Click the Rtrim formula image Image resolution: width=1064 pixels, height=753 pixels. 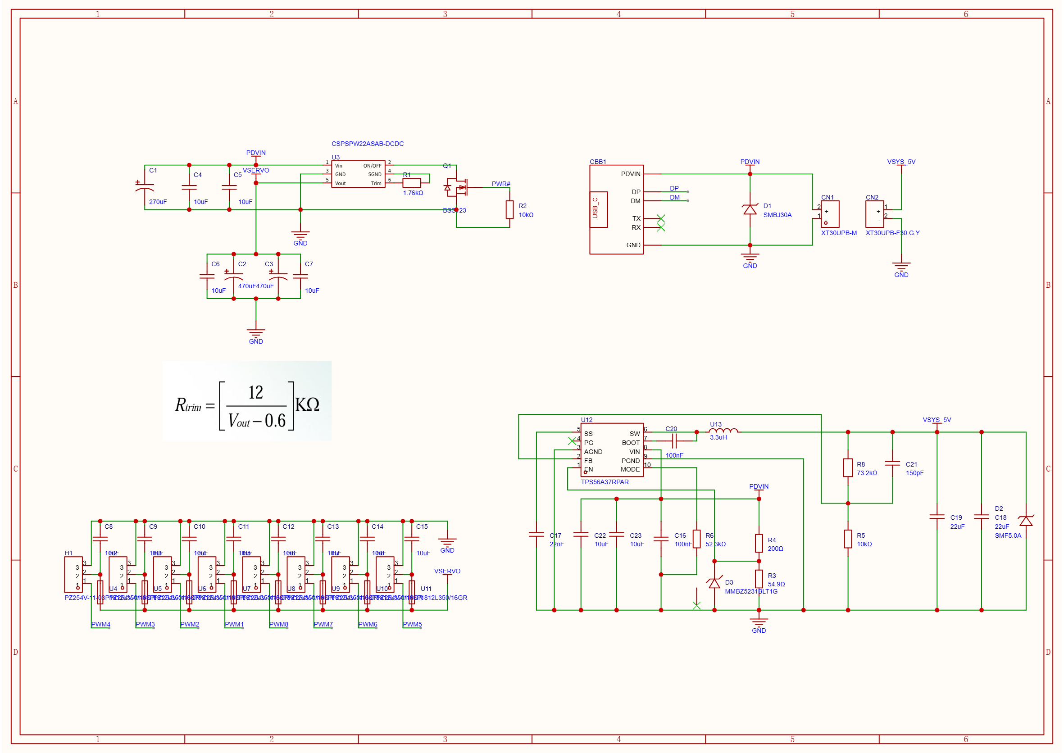click(247, 401)
